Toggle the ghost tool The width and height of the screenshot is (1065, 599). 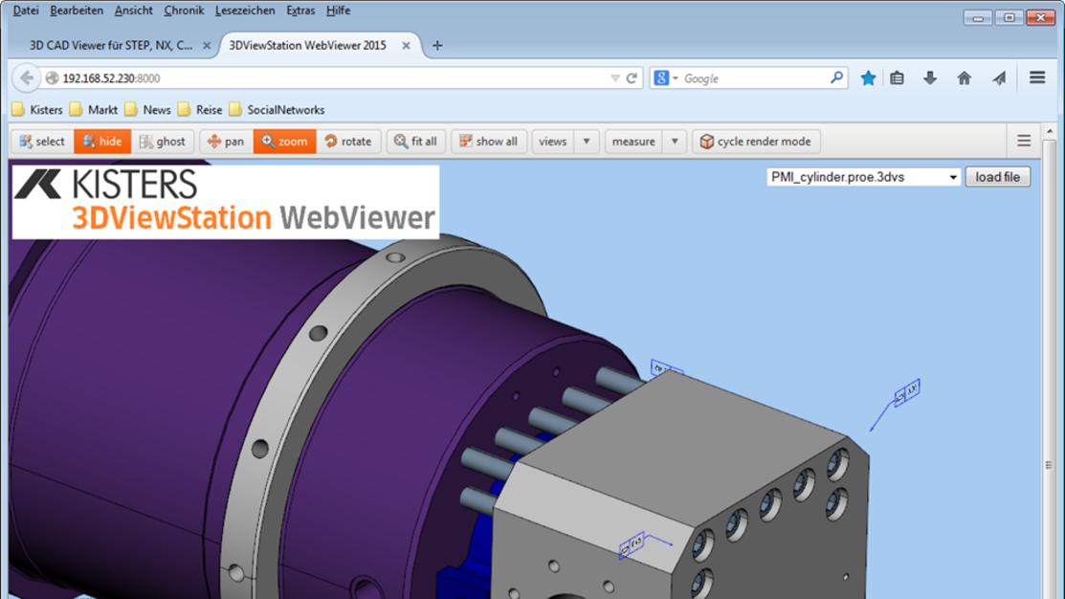pos(163,142)
